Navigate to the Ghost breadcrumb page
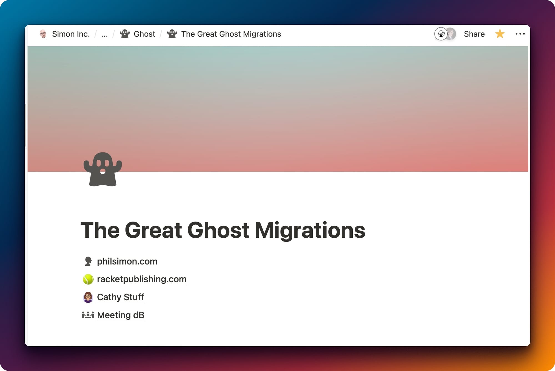The height and width of the screenshot is (371, 555). (x=144, y=34)
